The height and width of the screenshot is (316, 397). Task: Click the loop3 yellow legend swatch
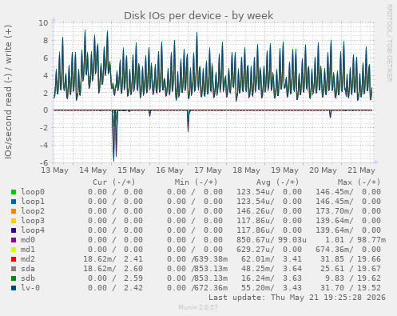click(x=14, y=221)
